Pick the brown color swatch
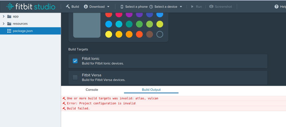The height and width of the screenshot is (127, 286). [x=149, y=34]
